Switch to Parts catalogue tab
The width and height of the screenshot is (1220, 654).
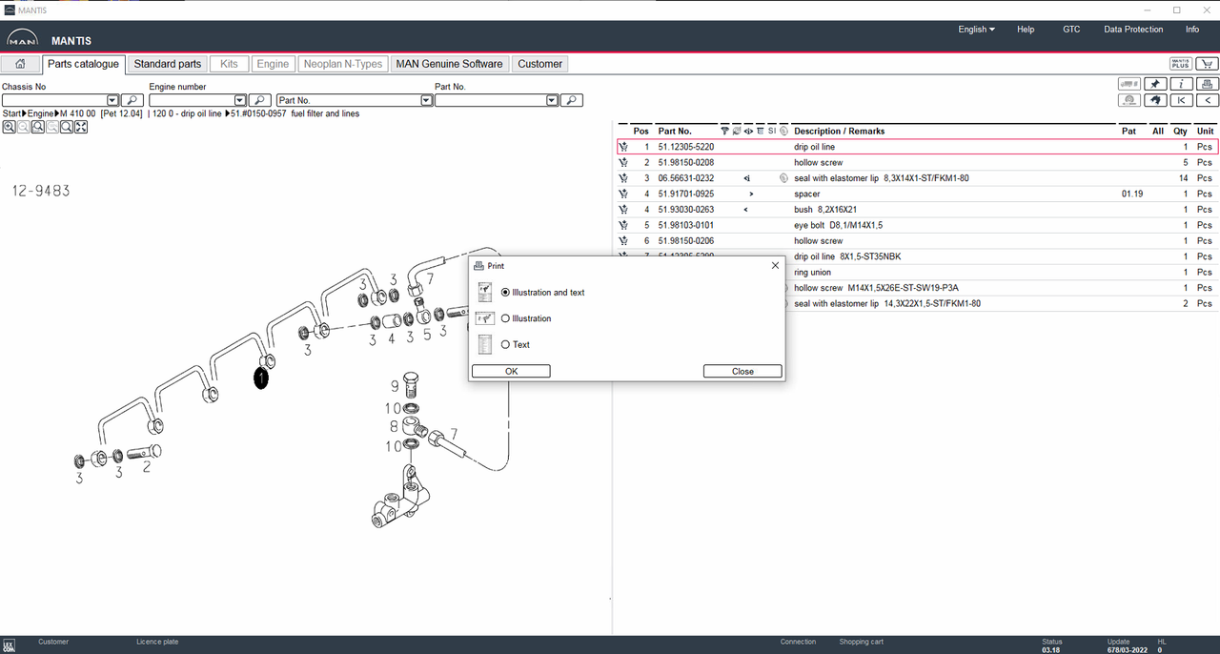click(84, 64)
